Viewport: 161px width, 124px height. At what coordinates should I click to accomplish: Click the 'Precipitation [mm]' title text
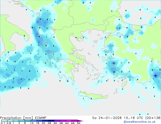[x=16, y=118]
